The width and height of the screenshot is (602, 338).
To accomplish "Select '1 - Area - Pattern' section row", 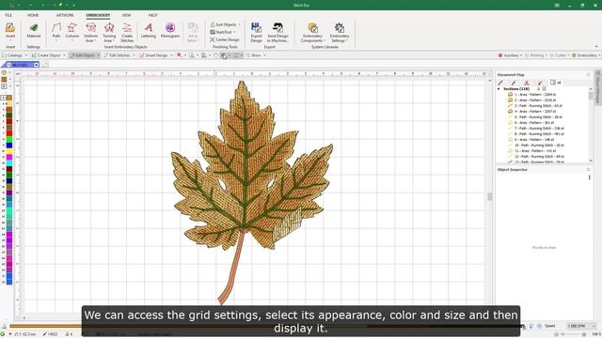I will pyautogui.click(x=531, y=94).
